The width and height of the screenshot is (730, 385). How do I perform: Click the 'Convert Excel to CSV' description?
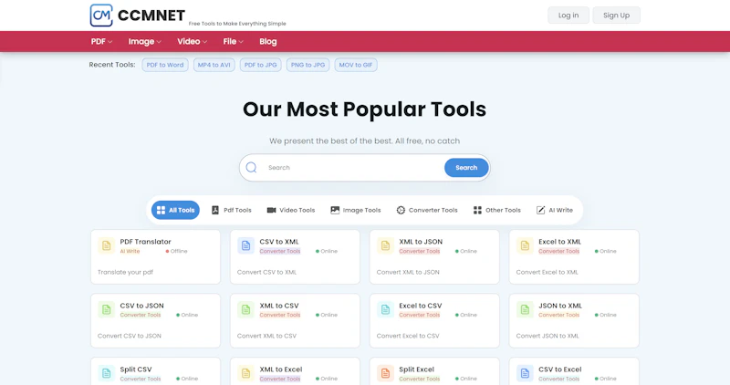click(407, 336)
